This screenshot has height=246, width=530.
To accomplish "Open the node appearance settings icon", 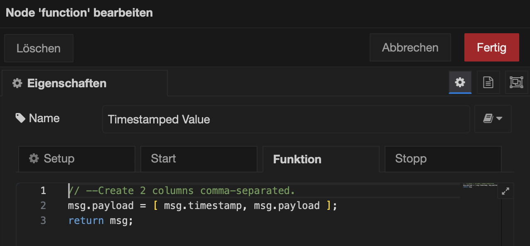I will point(516,82).
